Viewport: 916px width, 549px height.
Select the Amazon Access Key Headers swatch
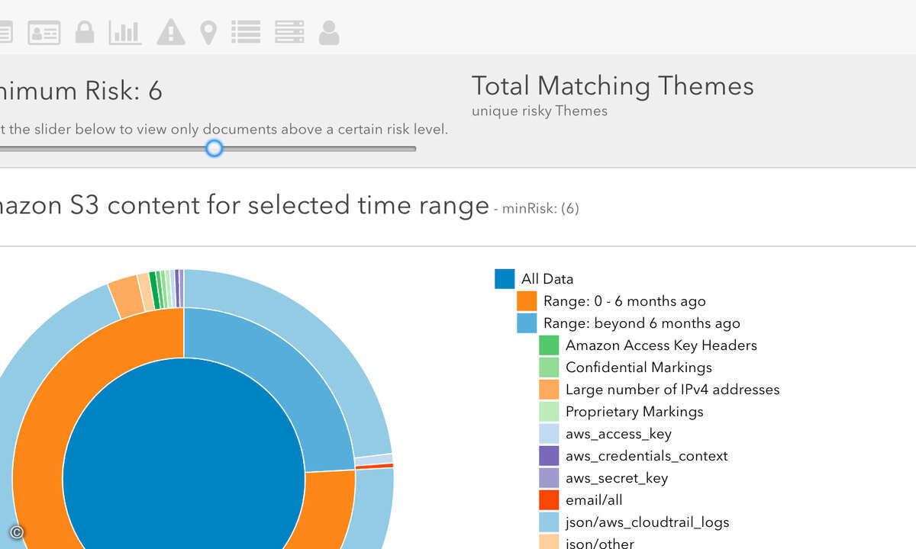pos(549,345)
